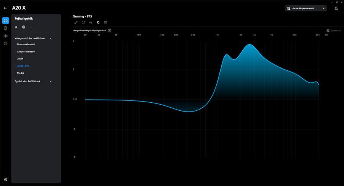Open the Asztal: Alapértelmezett profile dropdown
This screenshot has width=344, height=186.
[306, 8]
